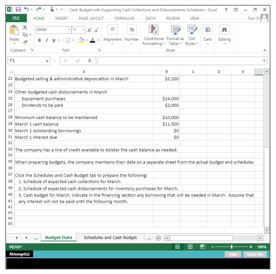Open the FILE tab
The height and width of the screenshot is (274, 276).
[x=16, y=18]
